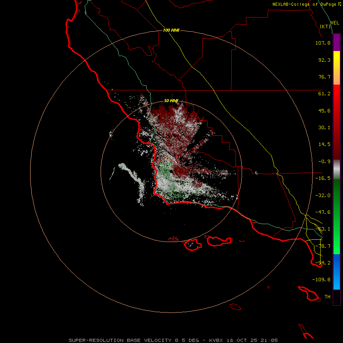
Task: Click the -78.7 velocity scale value
Action: point(323,246)
